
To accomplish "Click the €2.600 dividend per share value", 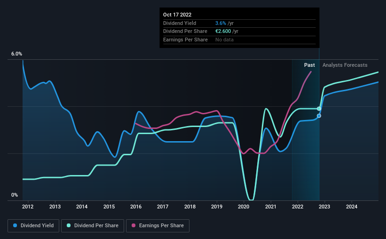I will (x=223, y=32).
